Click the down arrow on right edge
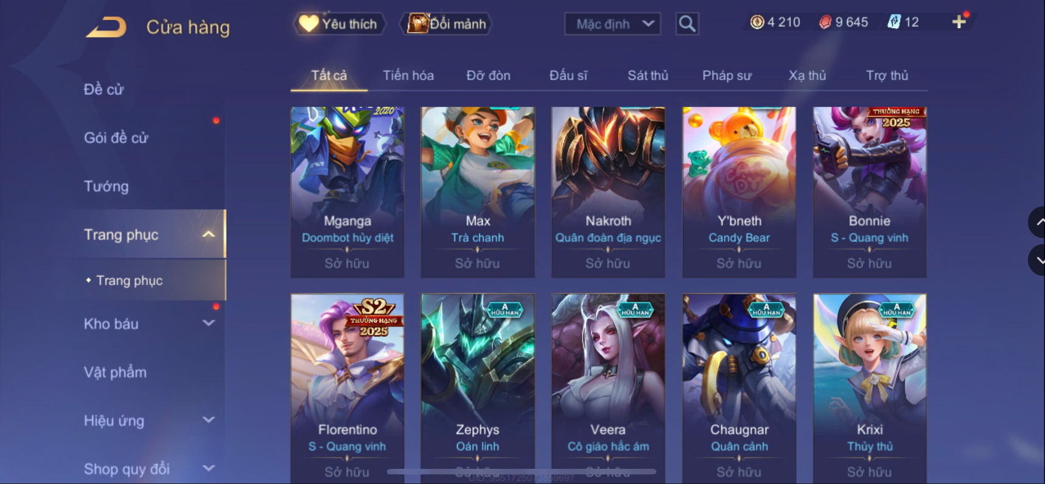Viewport: 1045px width, 484px height. point(1038,260)
